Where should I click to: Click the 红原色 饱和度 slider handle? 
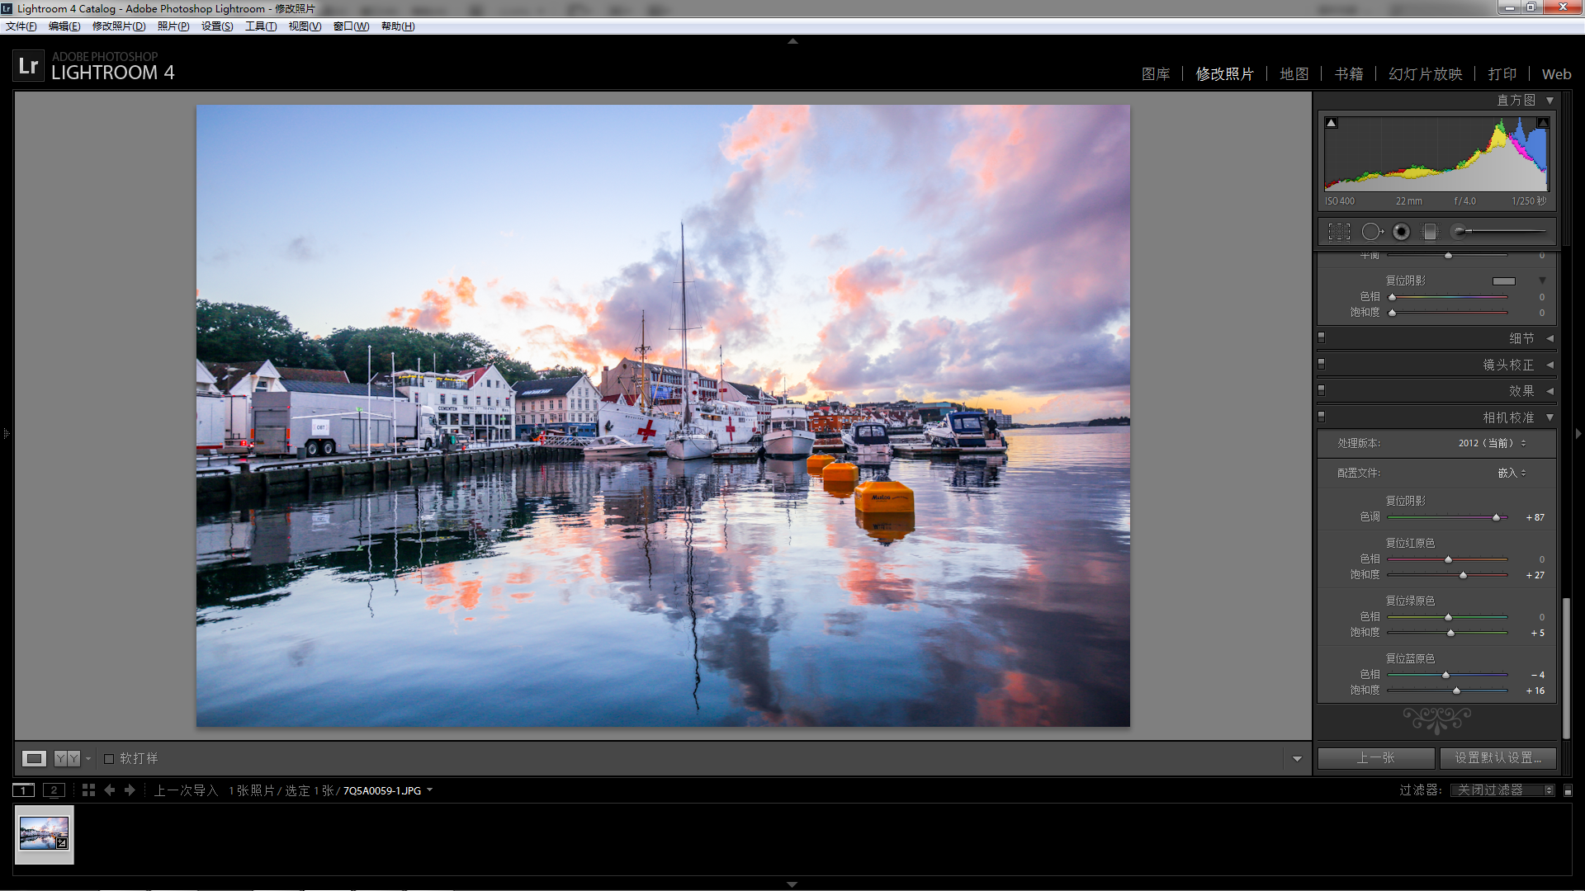pyautogui.click(x=1464, y=575)
